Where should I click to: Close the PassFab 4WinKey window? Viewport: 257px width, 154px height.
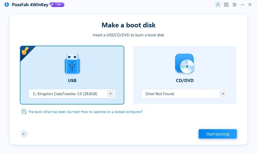click(x=250, y=5)
